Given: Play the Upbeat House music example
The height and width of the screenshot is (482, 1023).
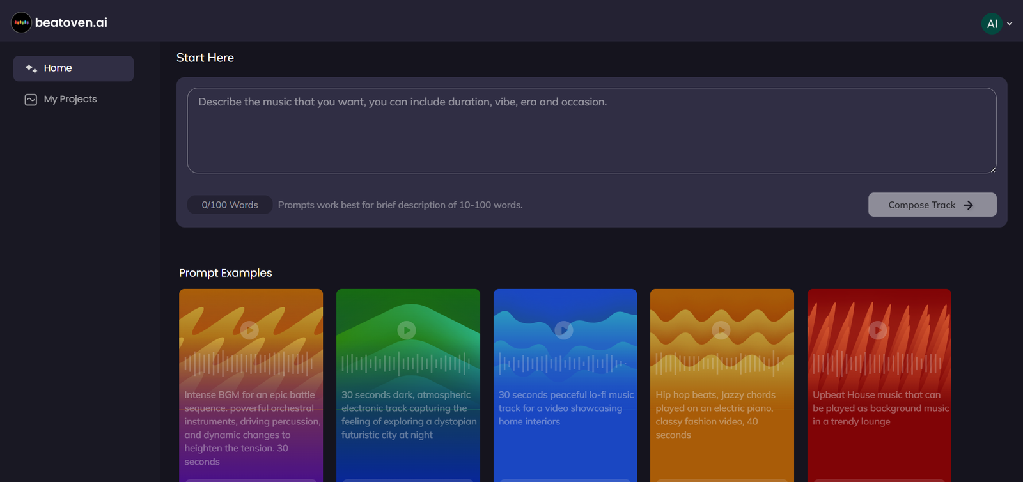Looking at the screenshot, I should coord(878,330).
